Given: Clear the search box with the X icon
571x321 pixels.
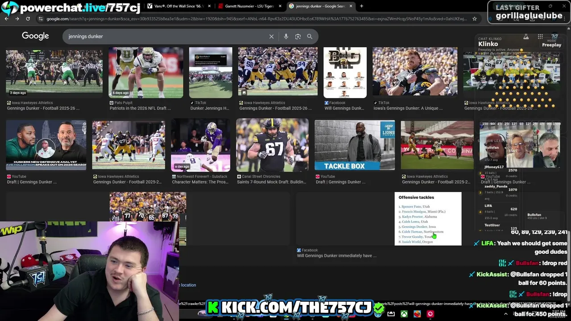Looking at the screenshot, I should (271, 37).
